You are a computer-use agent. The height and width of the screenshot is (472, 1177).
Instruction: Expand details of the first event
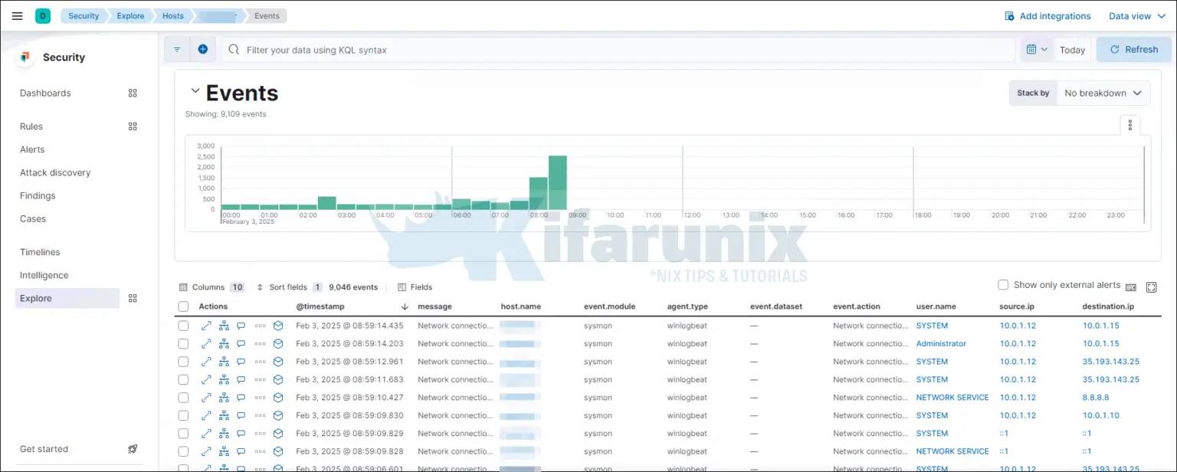click(x=205, y=325)
